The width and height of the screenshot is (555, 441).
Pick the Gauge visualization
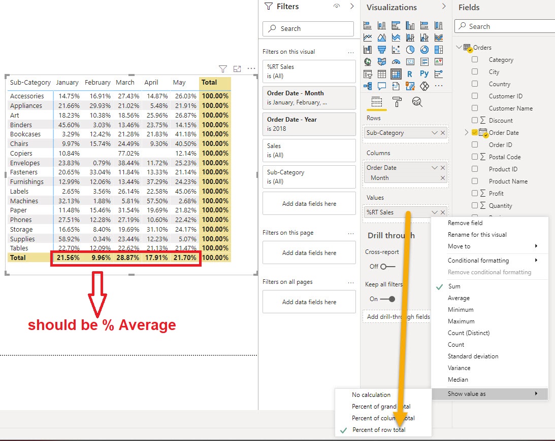pyautogui.click(x=396, y=62)
